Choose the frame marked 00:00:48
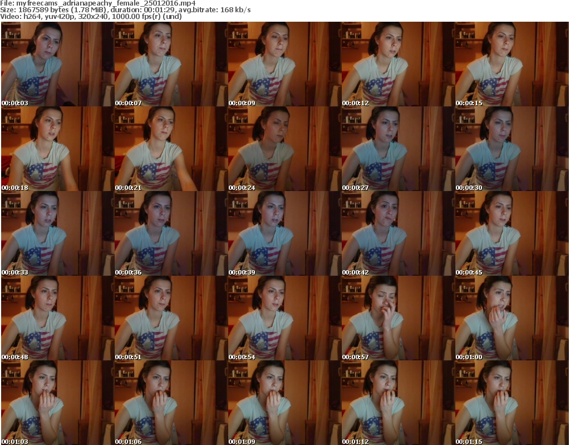570x445 pixels. coord(57,318)
